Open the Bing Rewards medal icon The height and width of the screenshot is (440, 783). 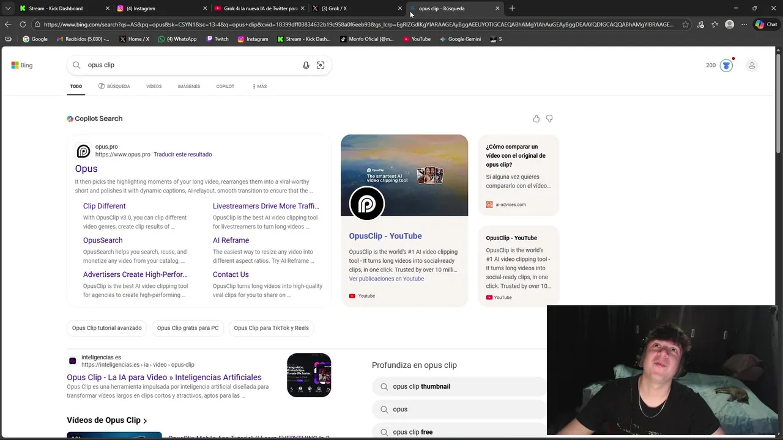(726, 65)
